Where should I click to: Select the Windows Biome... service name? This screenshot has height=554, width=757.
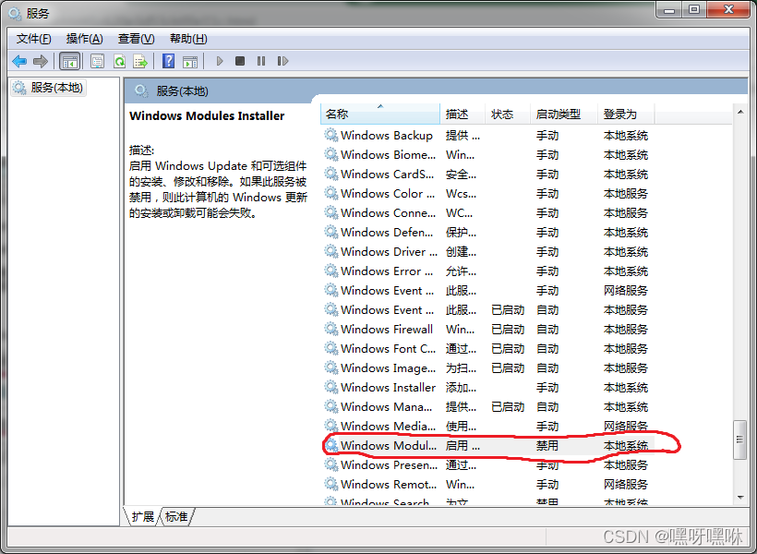point(388,154)
